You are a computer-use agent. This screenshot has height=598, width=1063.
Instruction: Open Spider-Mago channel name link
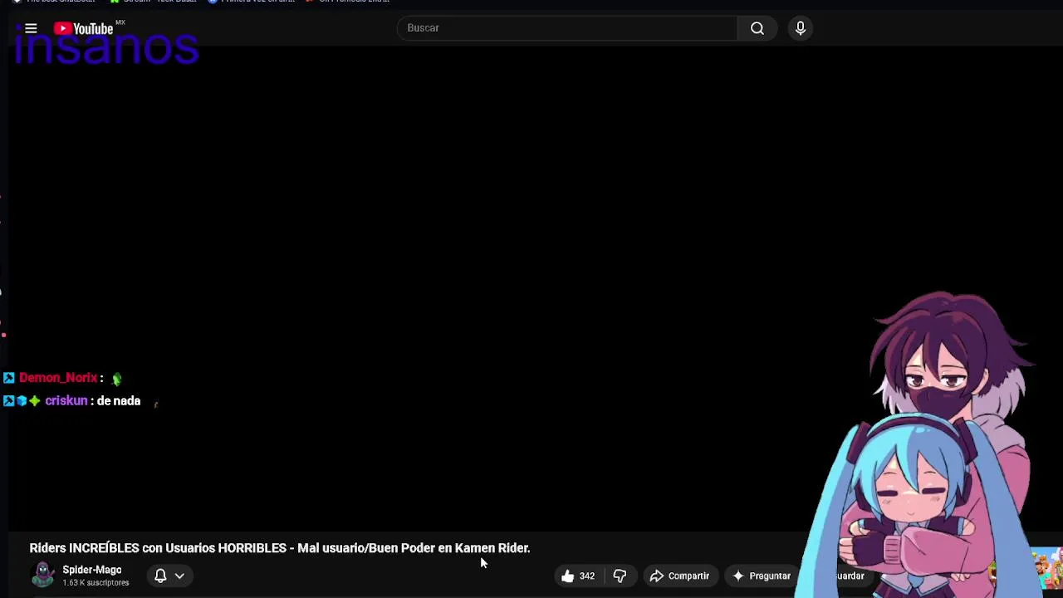(92, 570)
